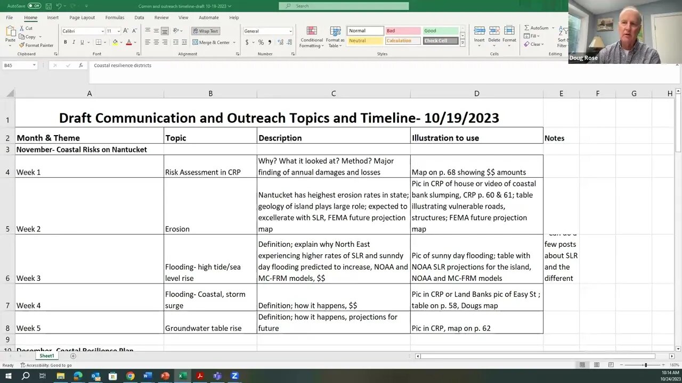682x383 pixels.
Task: Apply Comma Style
Action: [x=269, y=42]
